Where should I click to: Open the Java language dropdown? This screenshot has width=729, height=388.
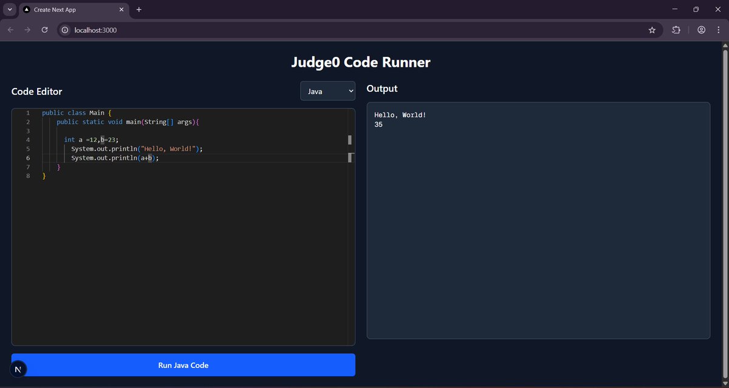coord(328,91)
